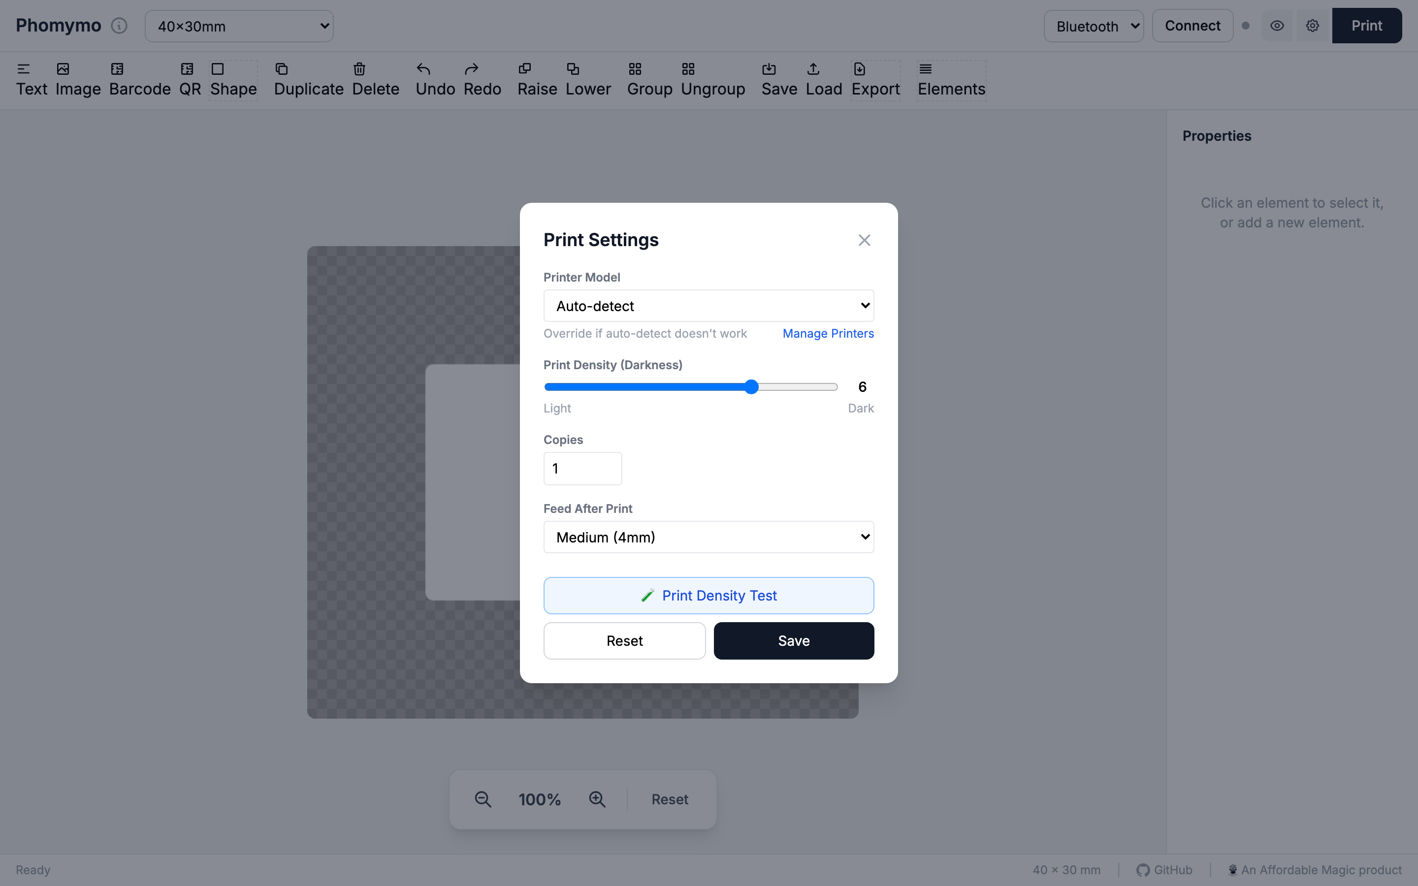Screen dimensions: 1418x886
Task: Run the Print Density Test
Action: (708, 595)
